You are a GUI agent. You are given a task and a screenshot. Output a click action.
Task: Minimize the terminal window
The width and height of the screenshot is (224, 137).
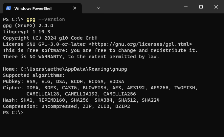(186, 7)
